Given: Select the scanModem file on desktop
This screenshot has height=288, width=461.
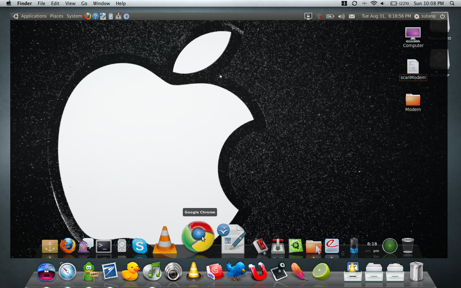Looking at the screenshot, I should click(413, 70).
